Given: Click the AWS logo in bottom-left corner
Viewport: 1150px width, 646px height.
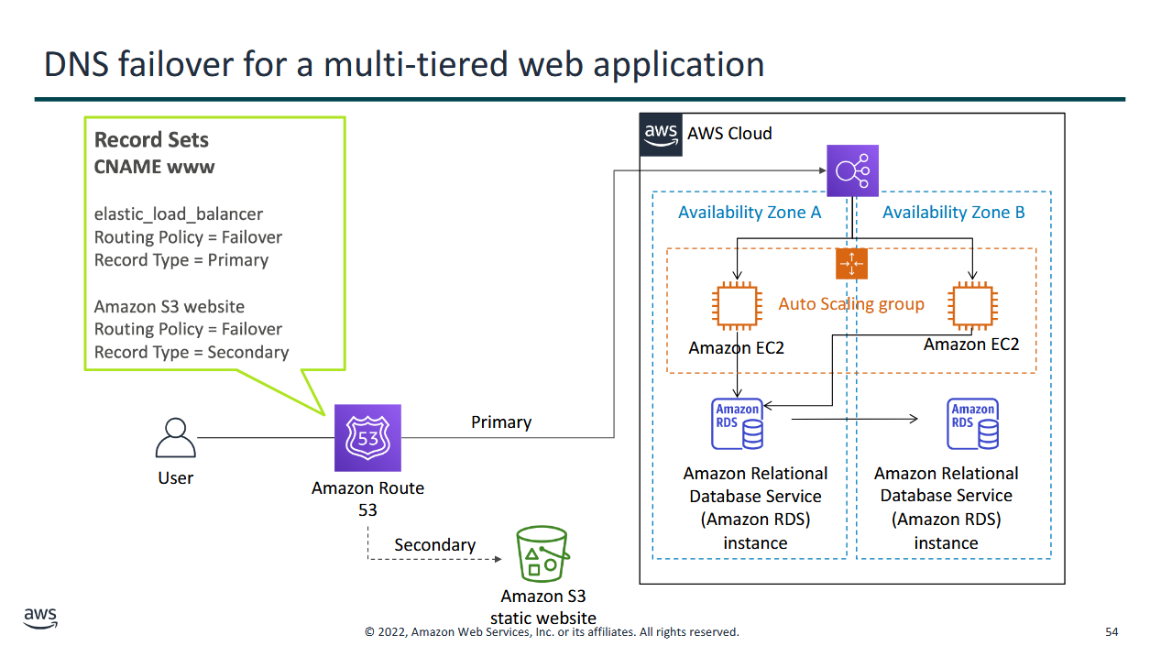Looking at the screenshot, I should (x=40, y=618).
